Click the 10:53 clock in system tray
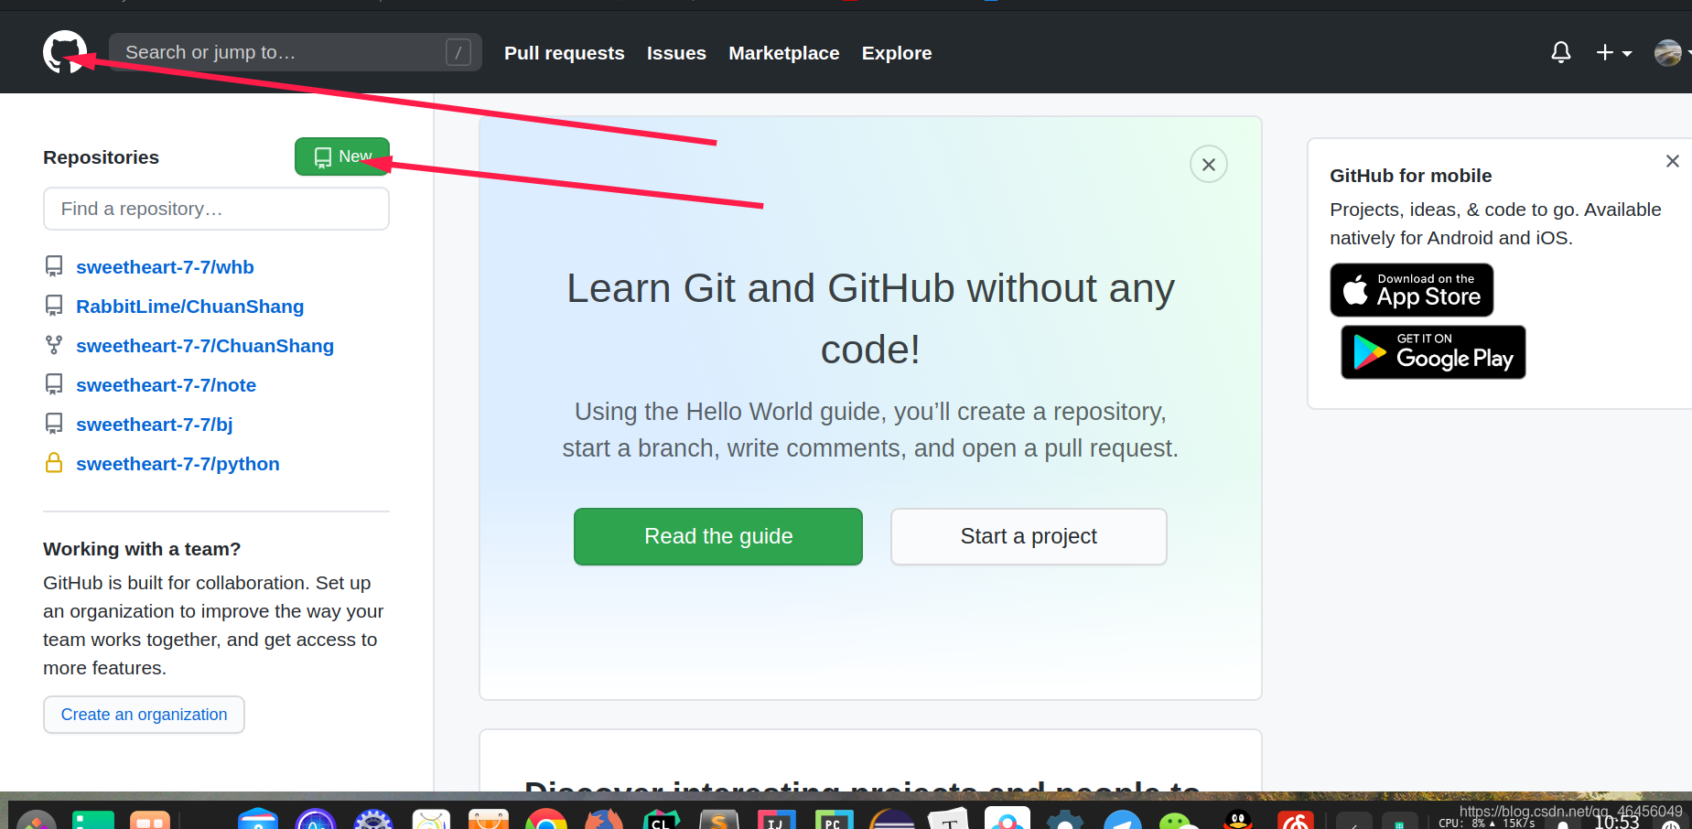Image resolution: width=1692 pixels, height=829 pixels. (1617, 822)
